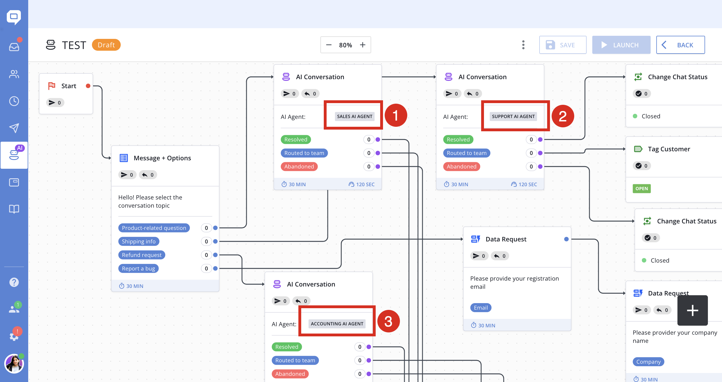Decrease the zoom with the minus button
The width and height of the screenshot is (722, 382).
point(329,45)
